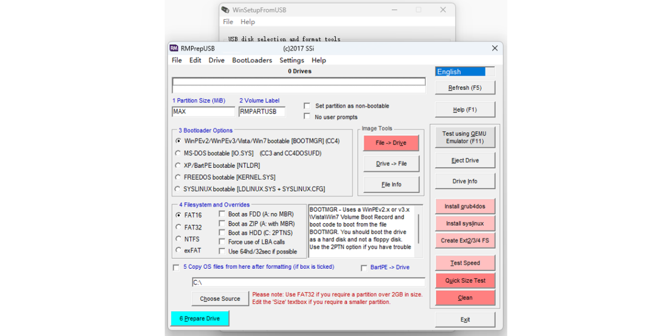Click File Info in Image Tools

(x=391, y=184)
